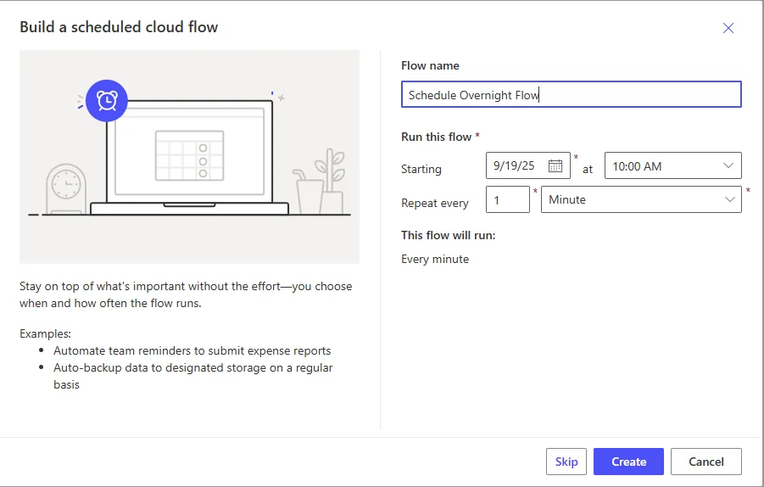Click the Repeat every number field
The height and width of the screenshot is (487, 764).
click(508, 199)
